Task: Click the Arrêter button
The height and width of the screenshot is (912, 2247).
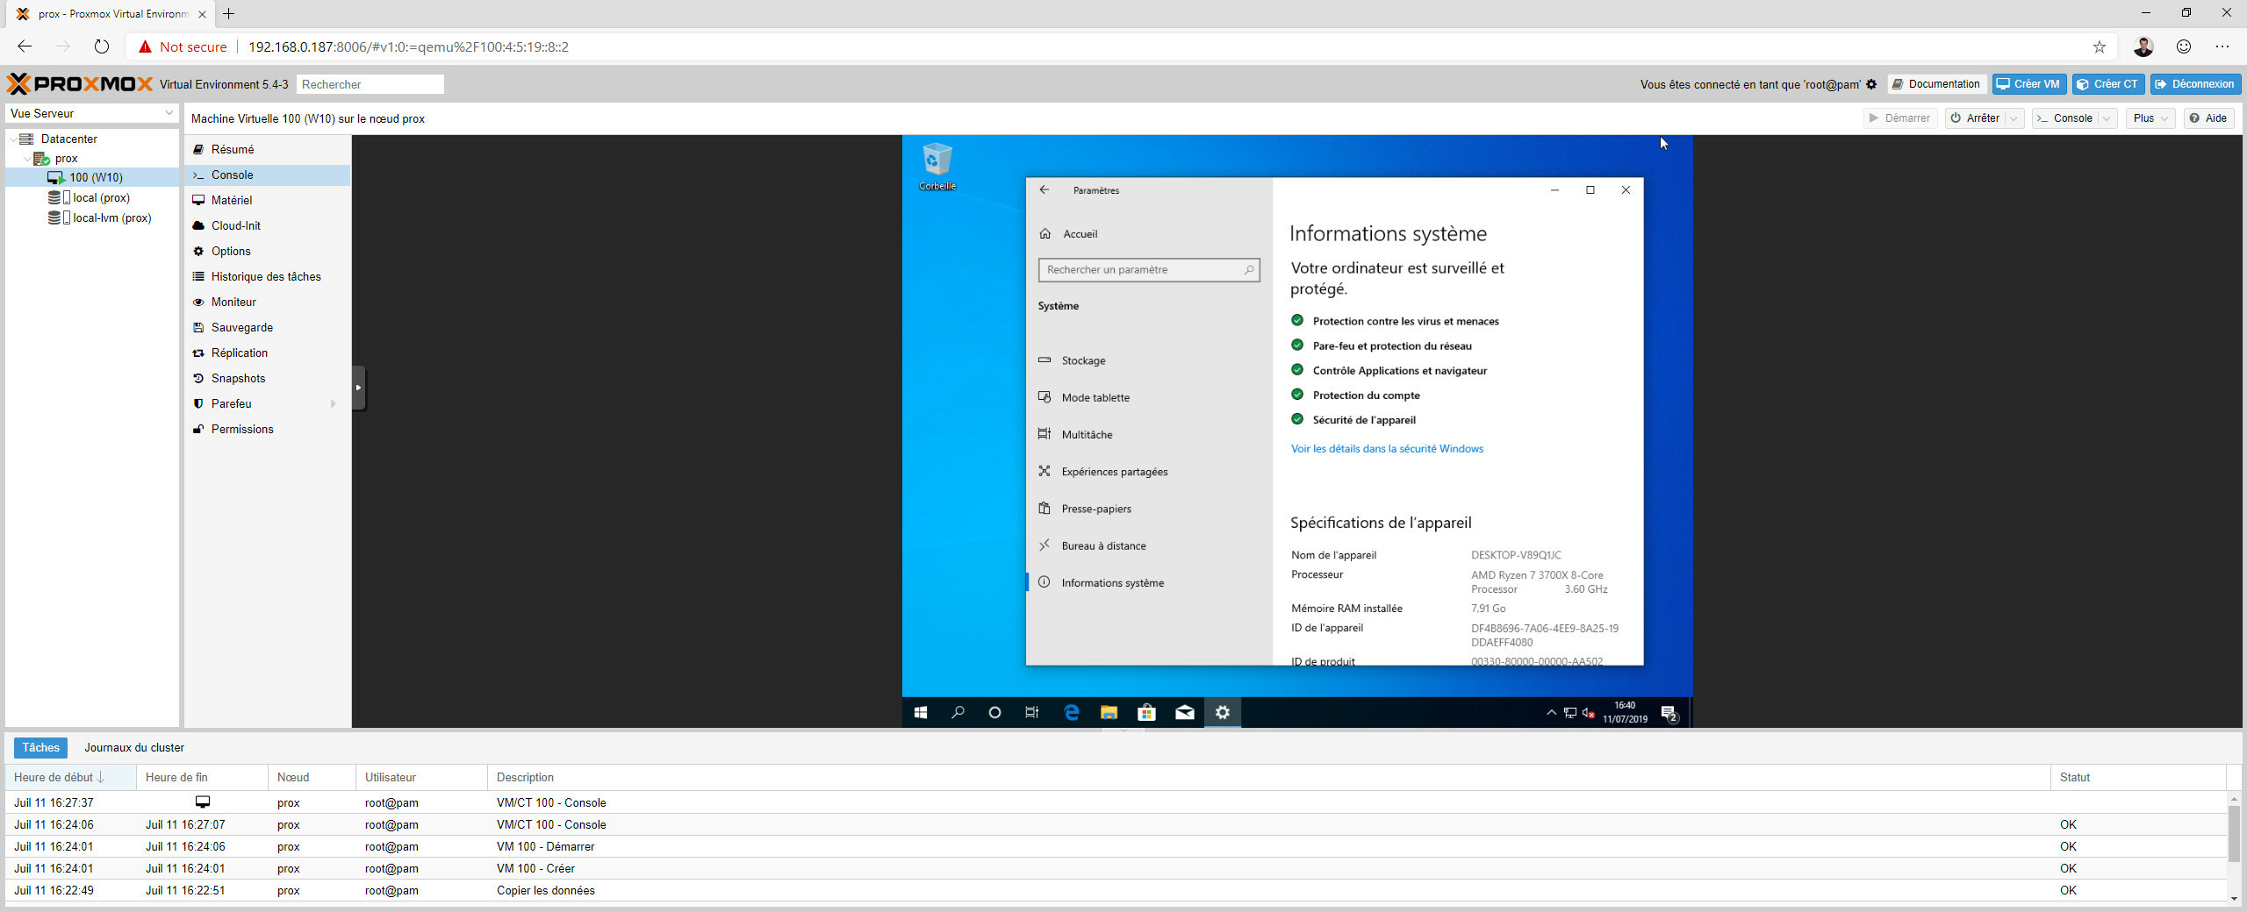Action: tap(1975, 118)
